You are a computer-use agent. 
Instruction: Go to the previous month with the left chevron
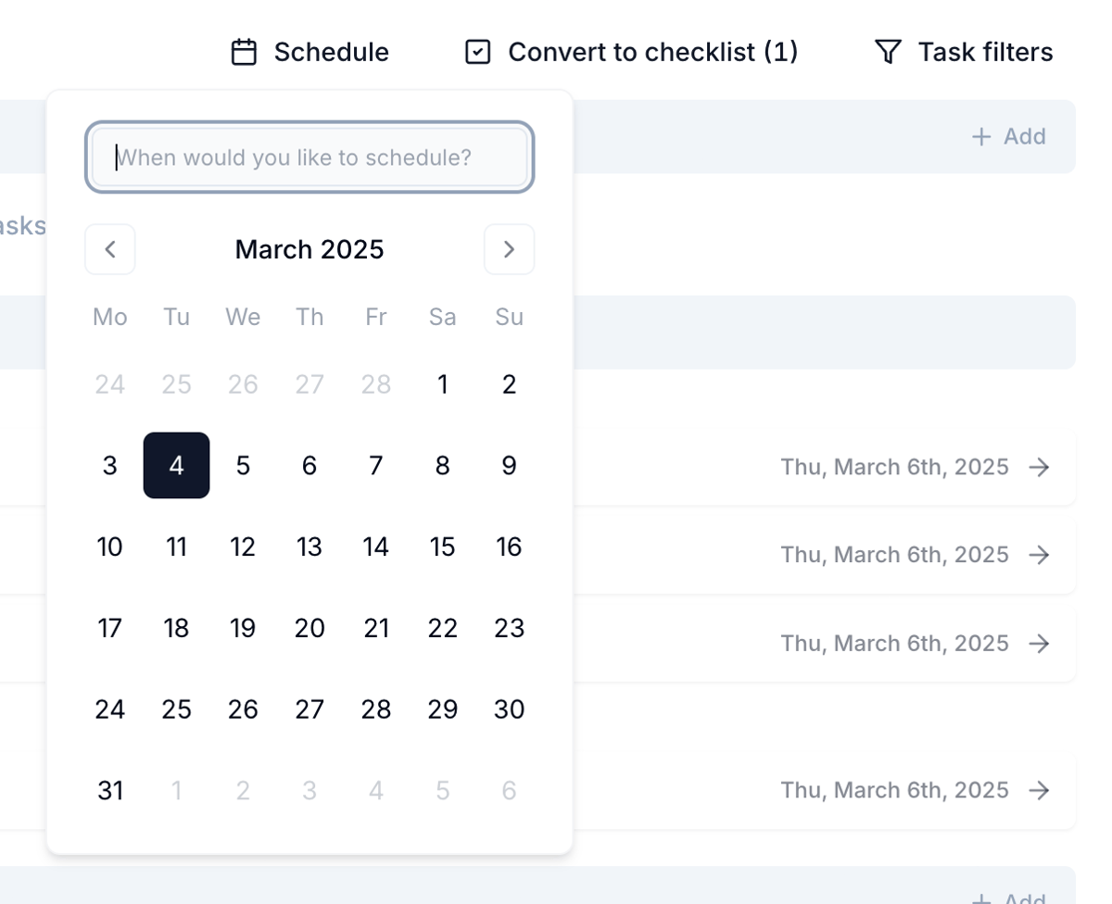[109, 249]
